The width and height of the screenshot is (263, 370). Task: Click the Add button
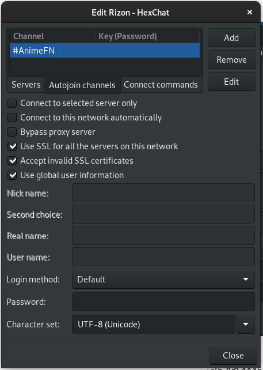231,38
